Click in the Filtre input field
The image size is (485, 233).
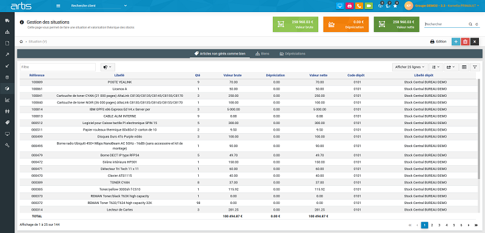[x=58, y=67]
